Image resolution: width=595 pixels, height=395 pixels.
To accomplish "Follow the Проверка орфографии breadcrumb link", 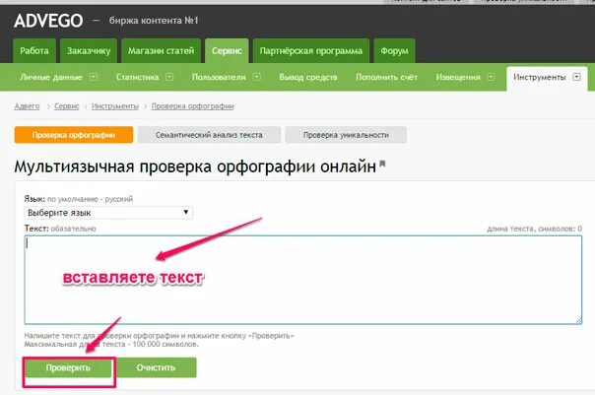I will 193,106.
